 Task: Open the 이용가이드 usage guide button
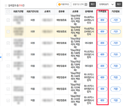coord(64,4)
